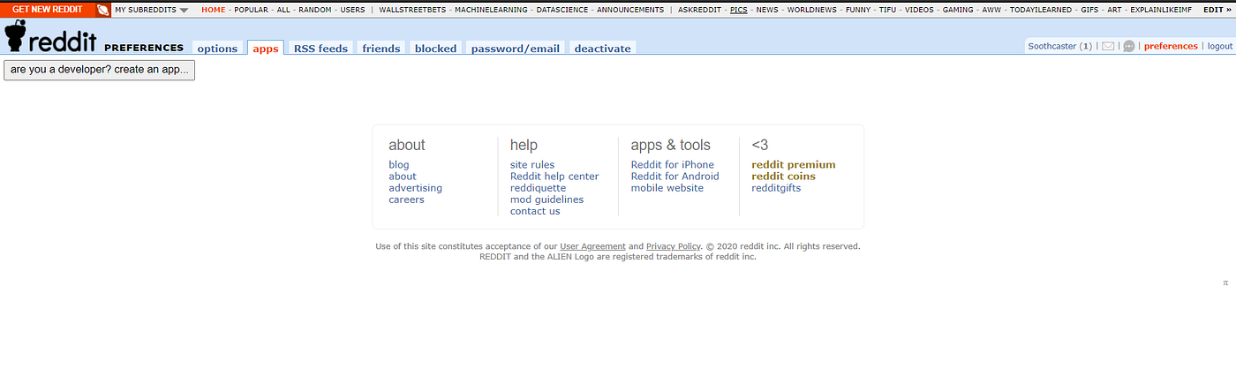
Task: Open Random in top bar
Action: tap(315, 10)
